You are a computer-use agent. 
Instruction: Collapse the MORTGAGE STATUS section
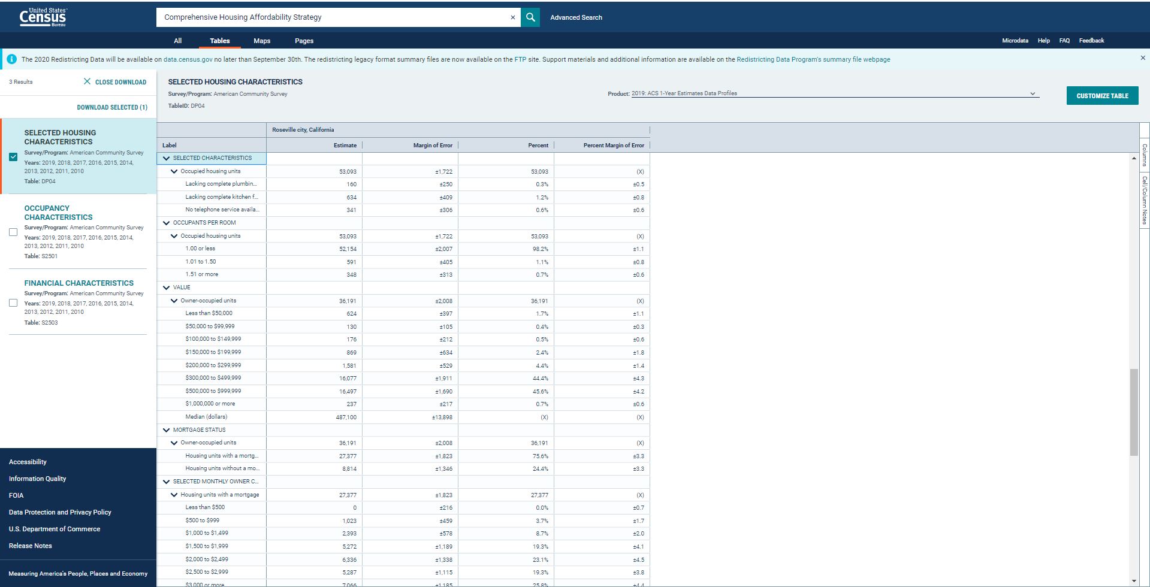point(167,430)
